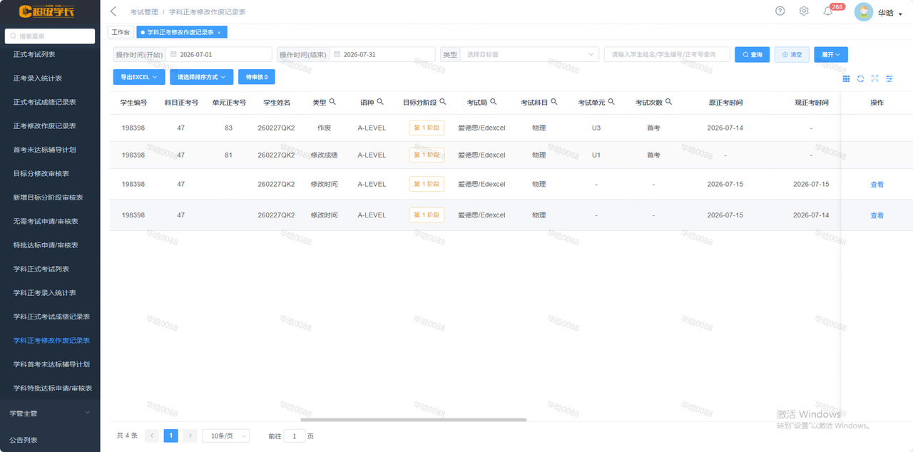Viewport: 913px width, 452px height.
Task: Select 学科正式考试列表 in the sidebar
Action: click(x=41, y=269)
